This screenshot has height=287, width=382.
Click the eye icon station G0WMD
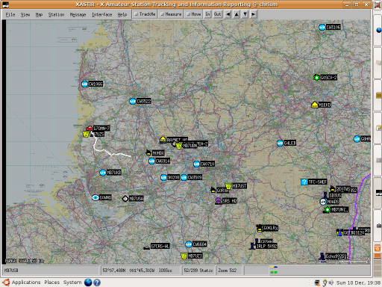pos(95,198)
